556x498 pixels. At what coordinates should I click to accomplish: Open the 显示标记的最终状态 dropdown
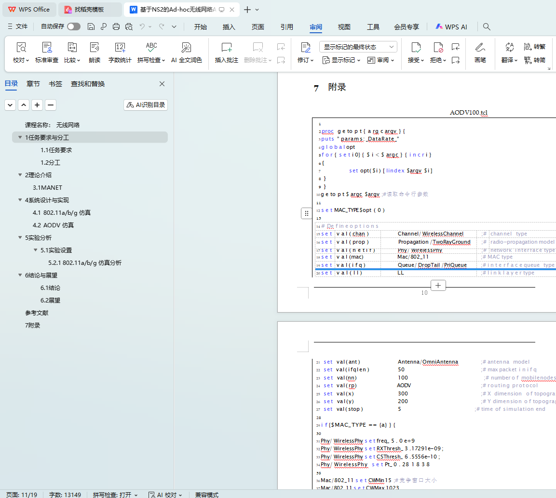(358, 47)
